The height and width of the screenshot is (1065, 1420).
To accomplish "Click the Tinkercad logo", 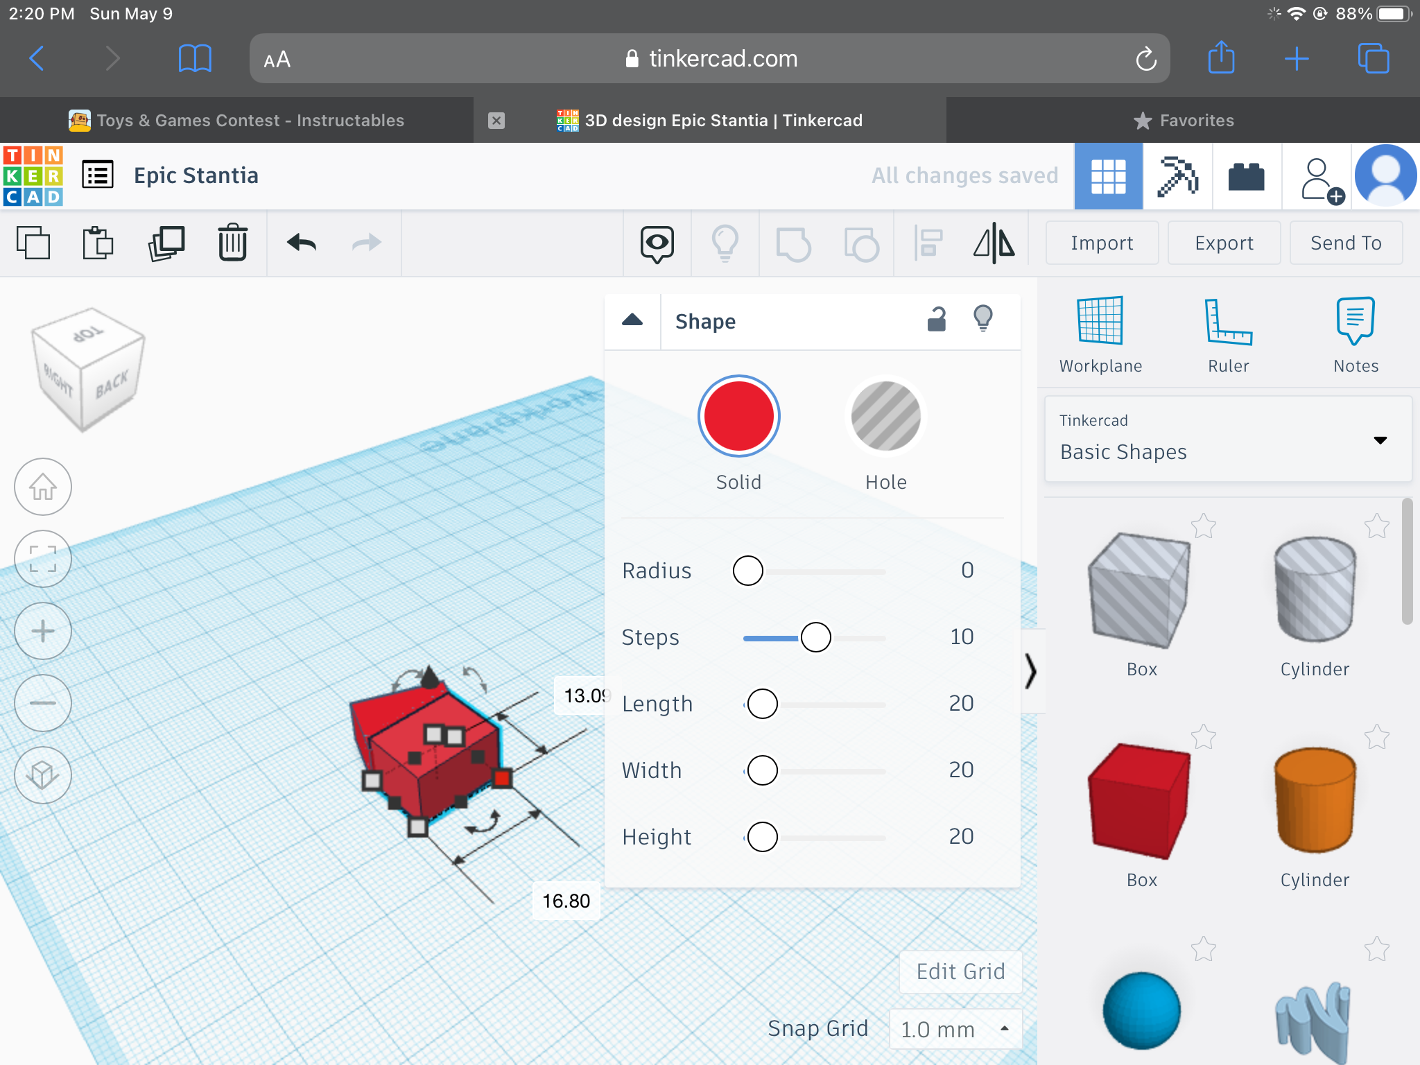I will [x=33, y=176].
